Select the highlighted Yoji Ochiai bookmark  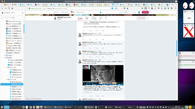12,84
